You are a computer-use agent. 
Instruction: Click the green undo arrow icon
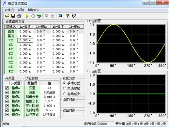[x=39, y=16]
